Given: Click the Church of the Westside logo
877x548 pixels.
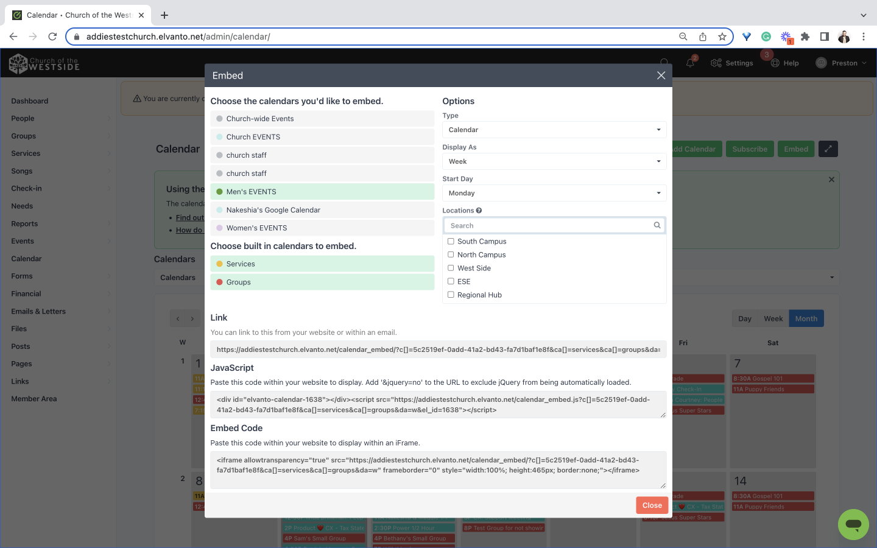Looking at the screenshot, I should 44,63.
